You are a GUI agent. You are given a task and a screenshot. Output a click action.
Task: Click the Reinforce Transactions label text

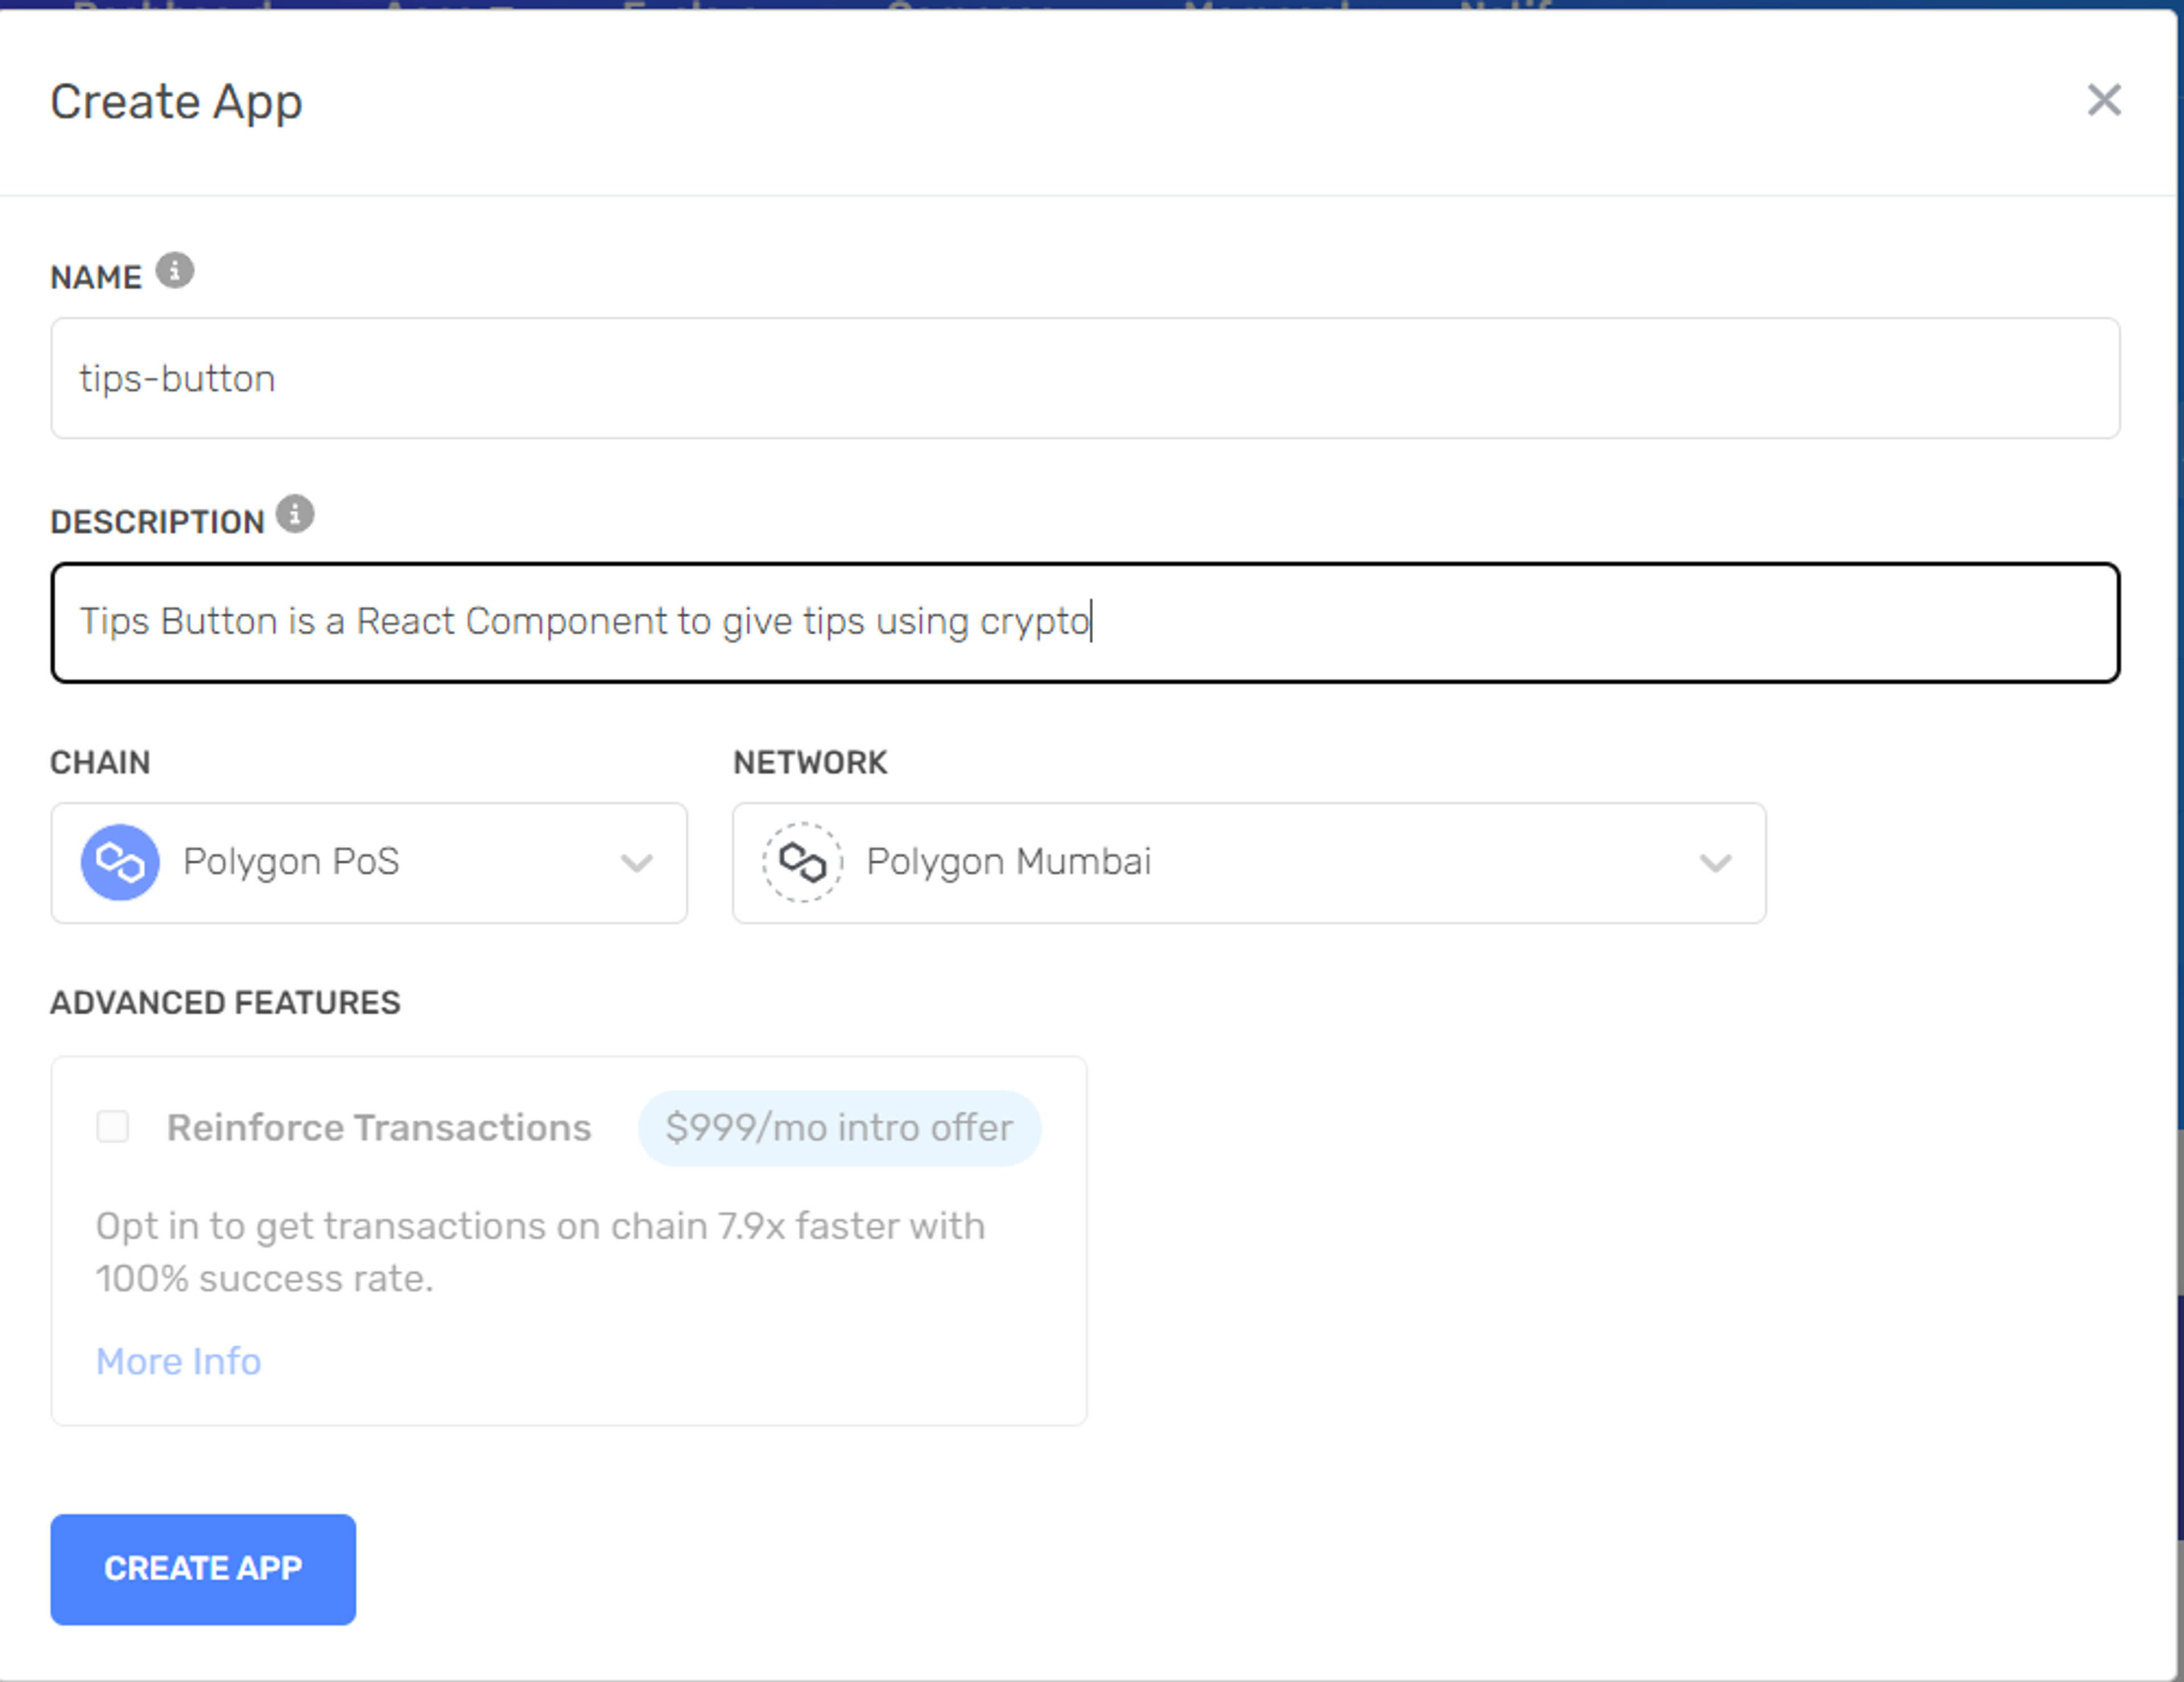pos(379,1128)
